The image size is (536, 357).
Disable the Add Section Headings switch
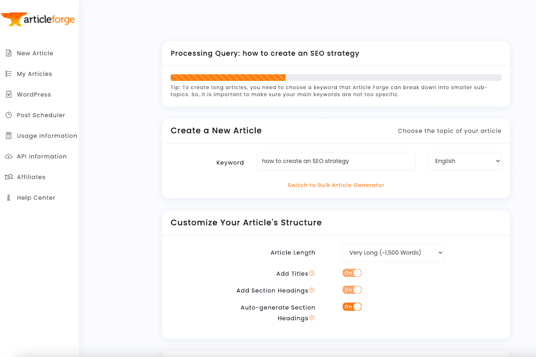point(352,290)
